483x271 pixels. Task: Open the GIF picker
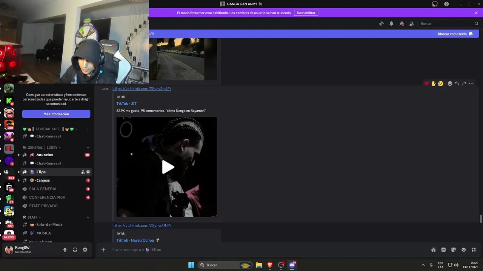[443, 250]
